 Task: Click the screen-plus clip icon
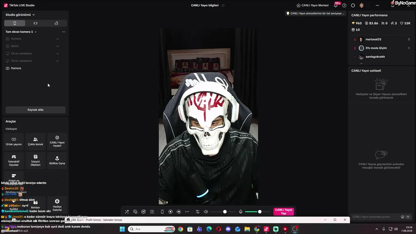click(152, 212)
